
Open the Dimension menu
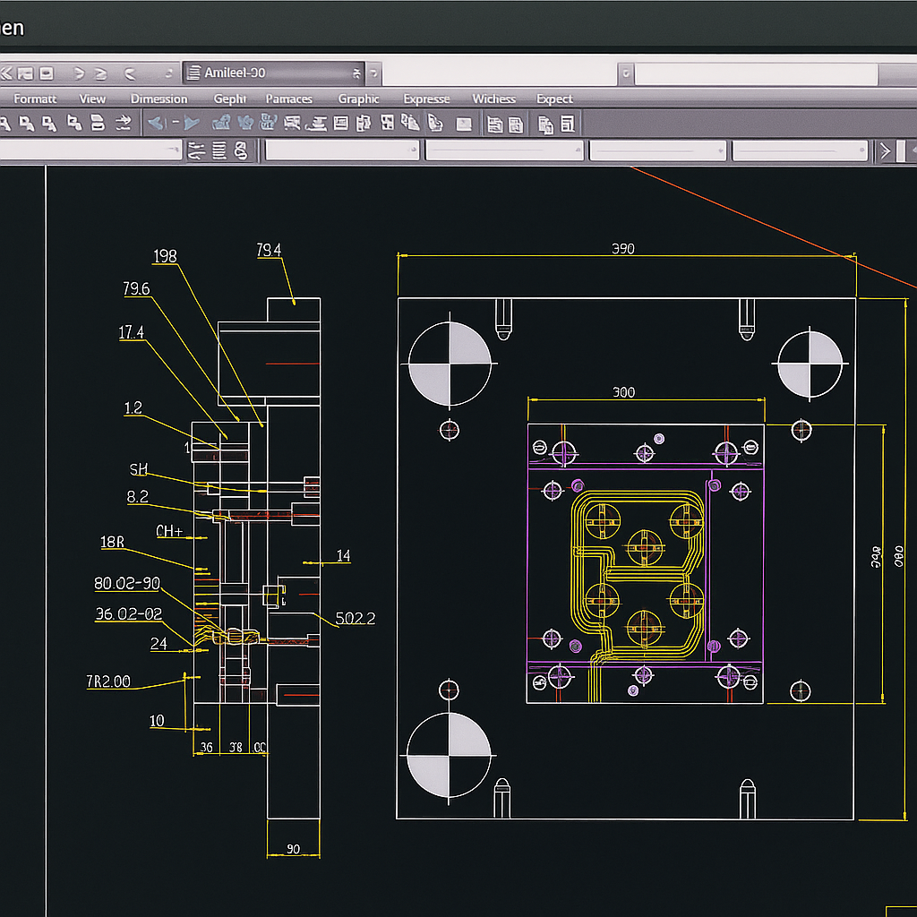[x=159, y=99]
